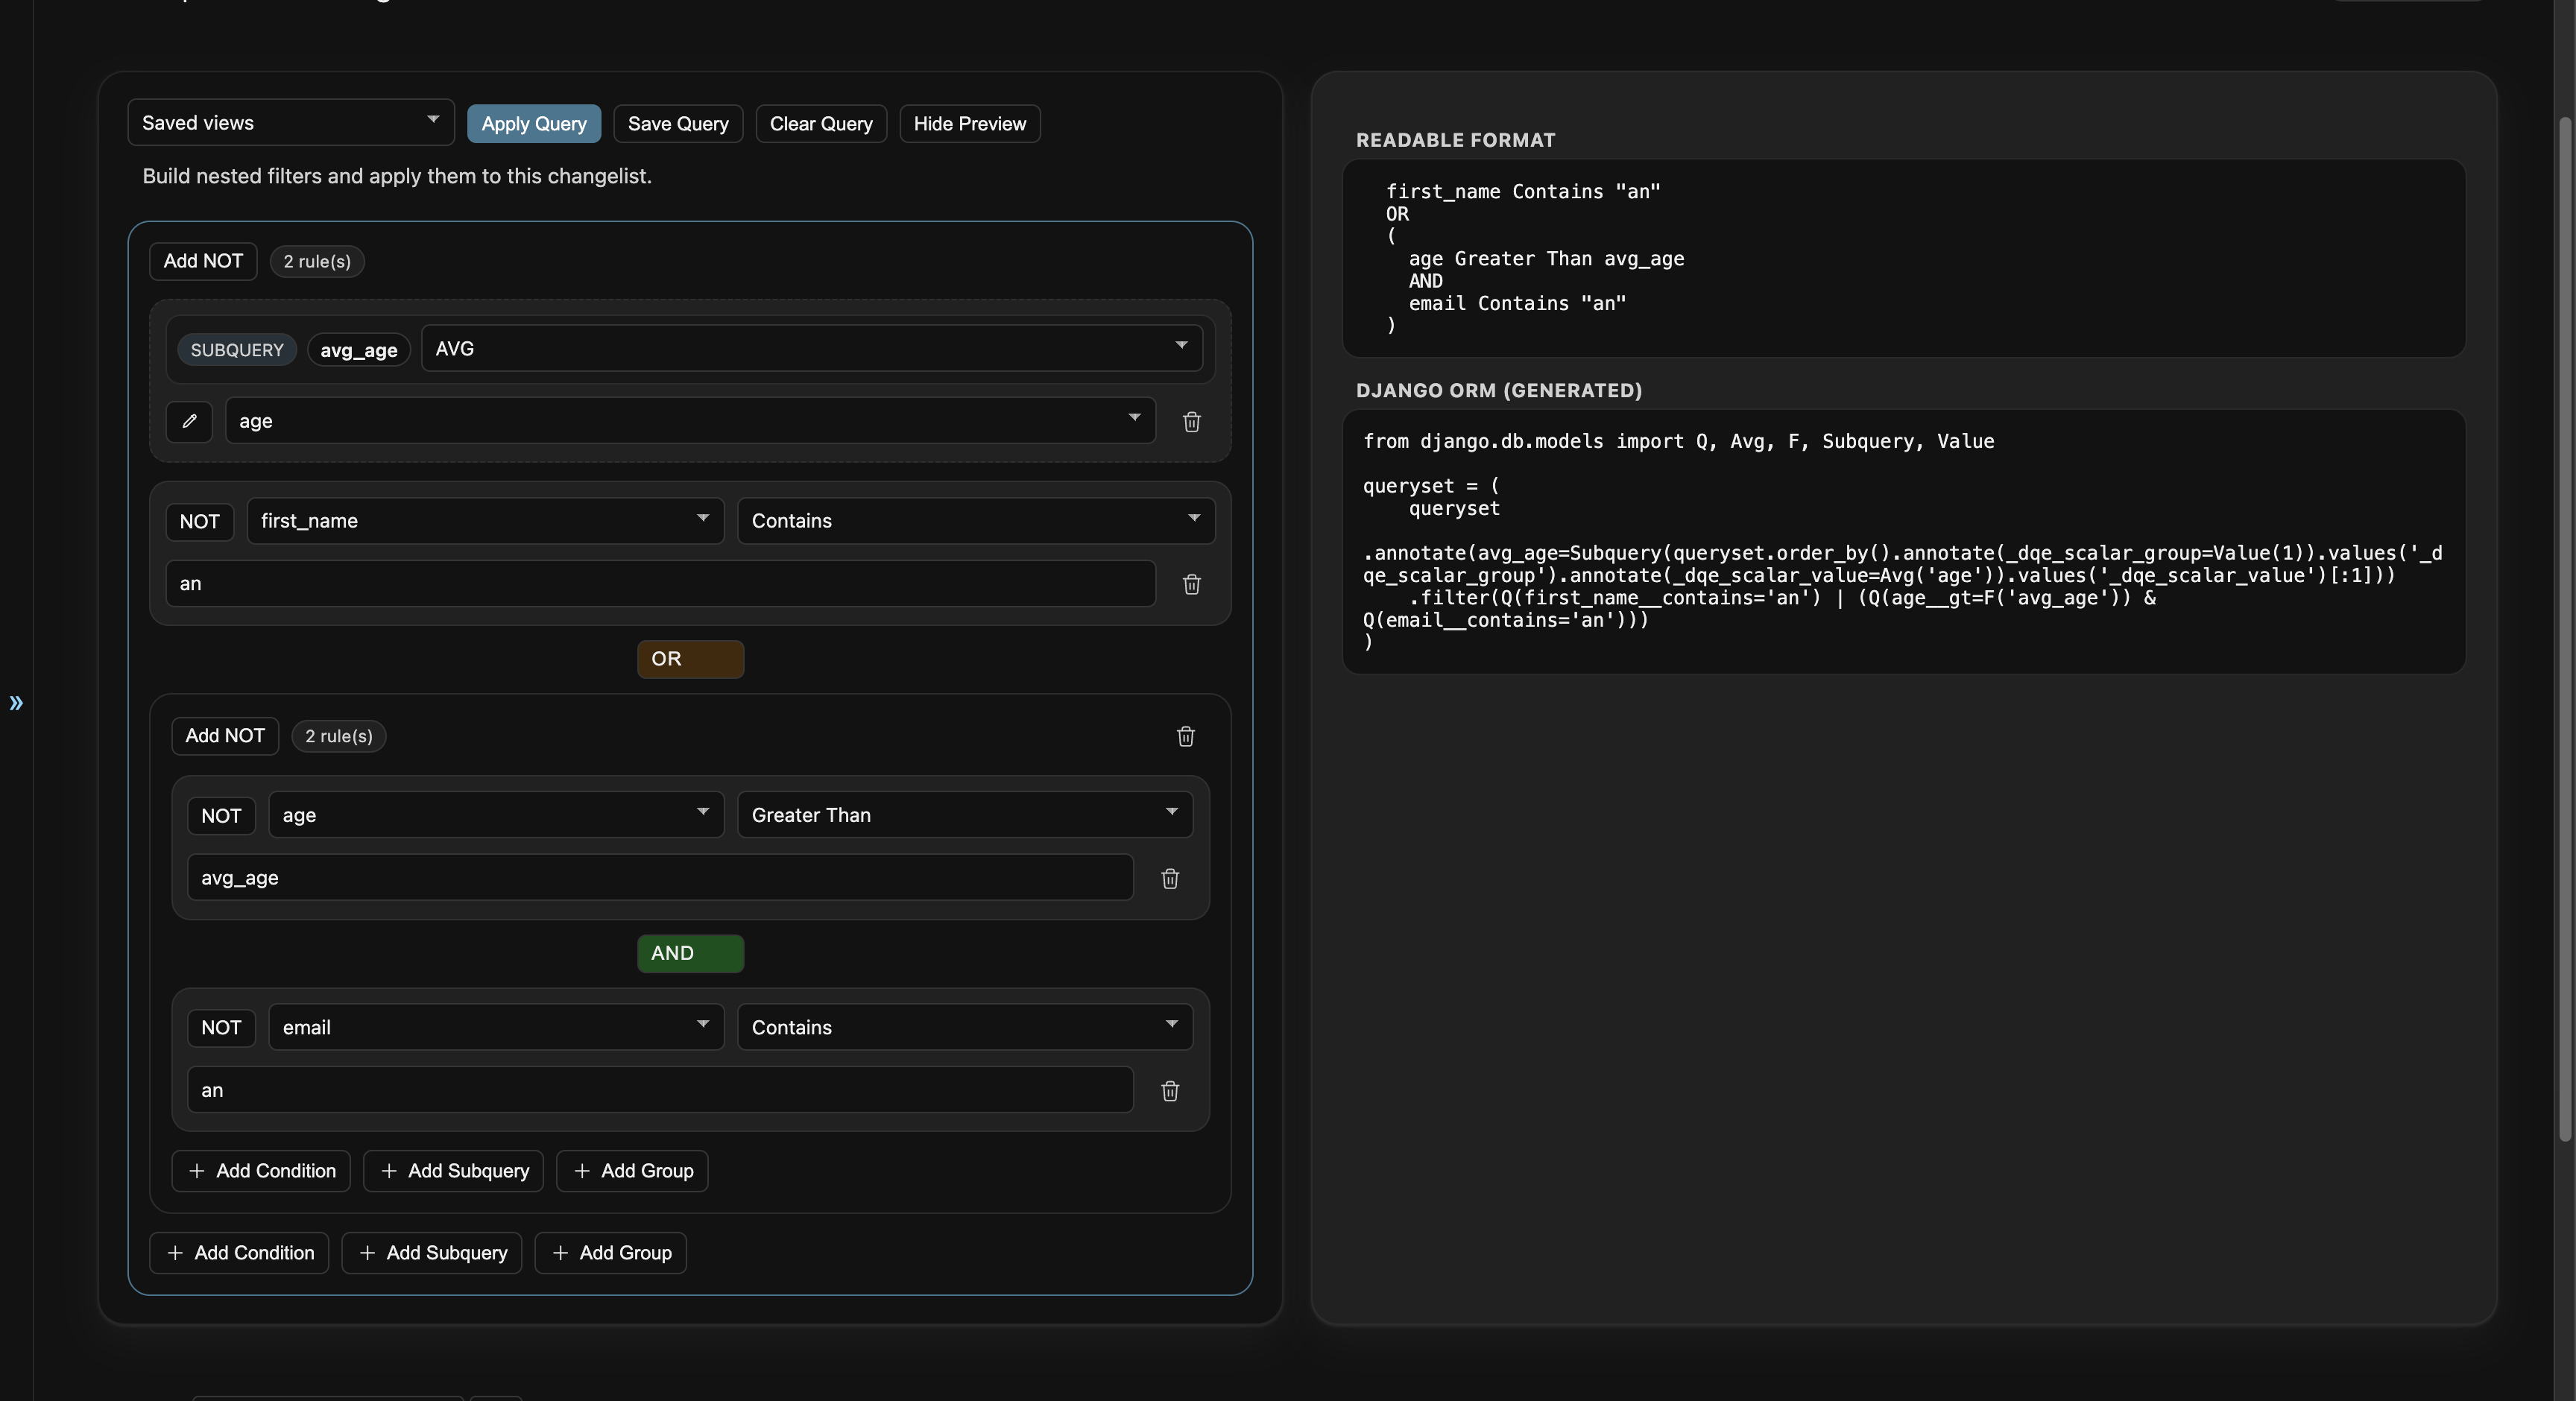Add Condition to the root group
The height and width of the screenshot is (1401, 2576).
click(x=239, y=1253)
